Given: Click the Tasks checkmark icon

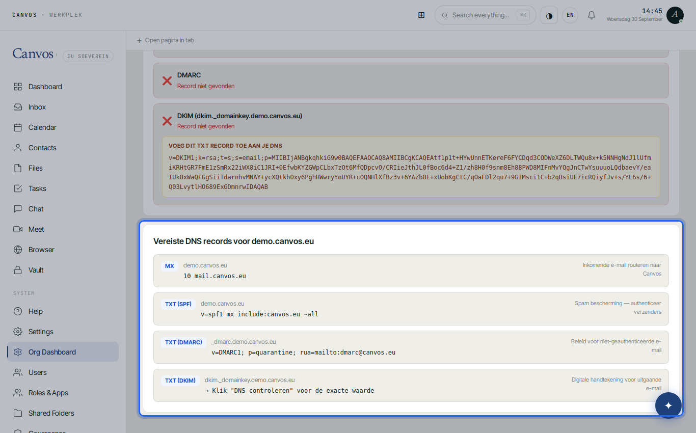Looking at the screenshot, I should (18, 188).
